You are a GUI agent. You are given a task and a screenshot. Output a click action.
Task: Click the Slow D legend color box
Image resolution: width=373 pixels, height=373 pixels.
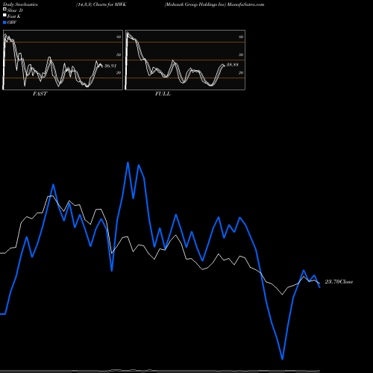pyautogui.click(x=4, y=9)
